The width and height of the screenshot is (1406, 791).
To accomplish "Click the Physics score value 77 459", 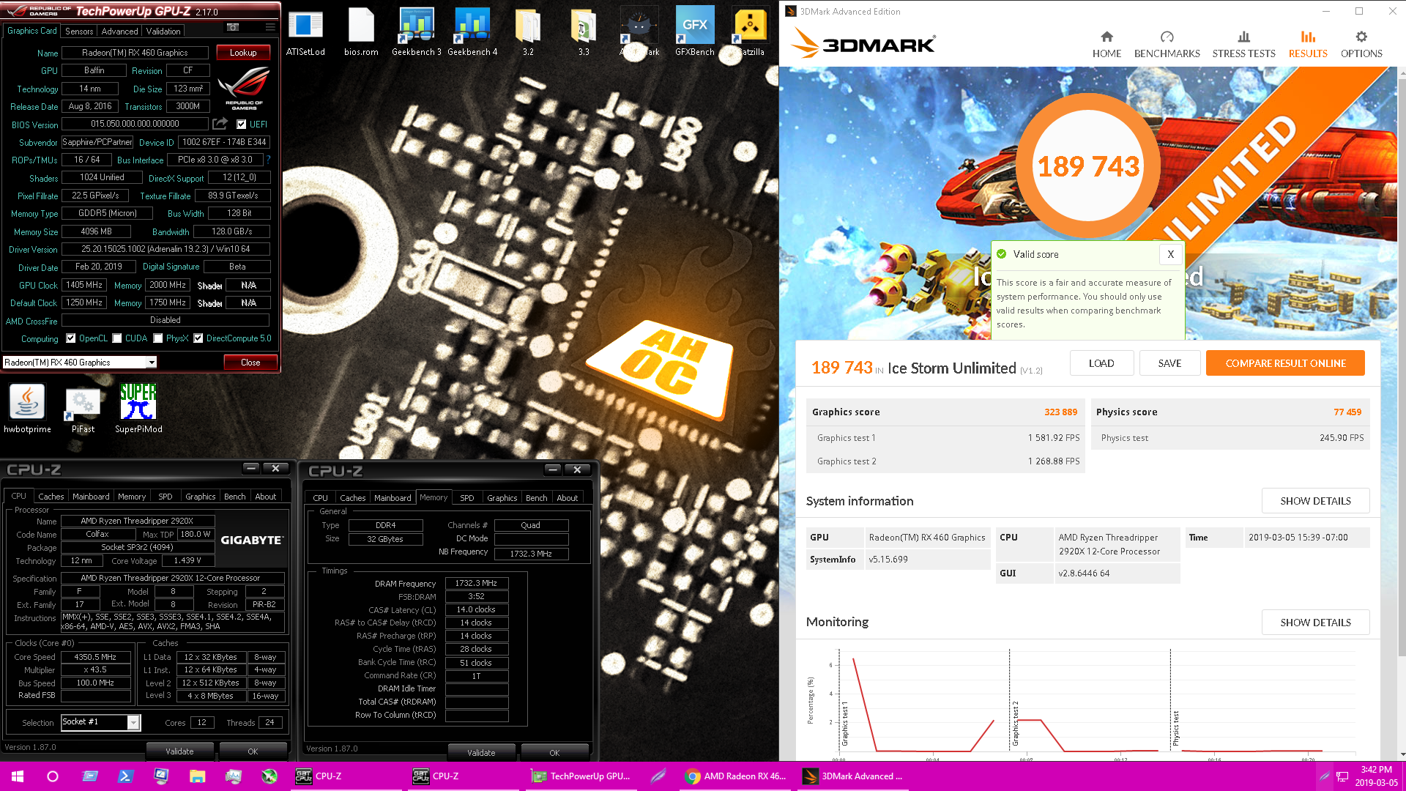I will [x=1347, y=412].
